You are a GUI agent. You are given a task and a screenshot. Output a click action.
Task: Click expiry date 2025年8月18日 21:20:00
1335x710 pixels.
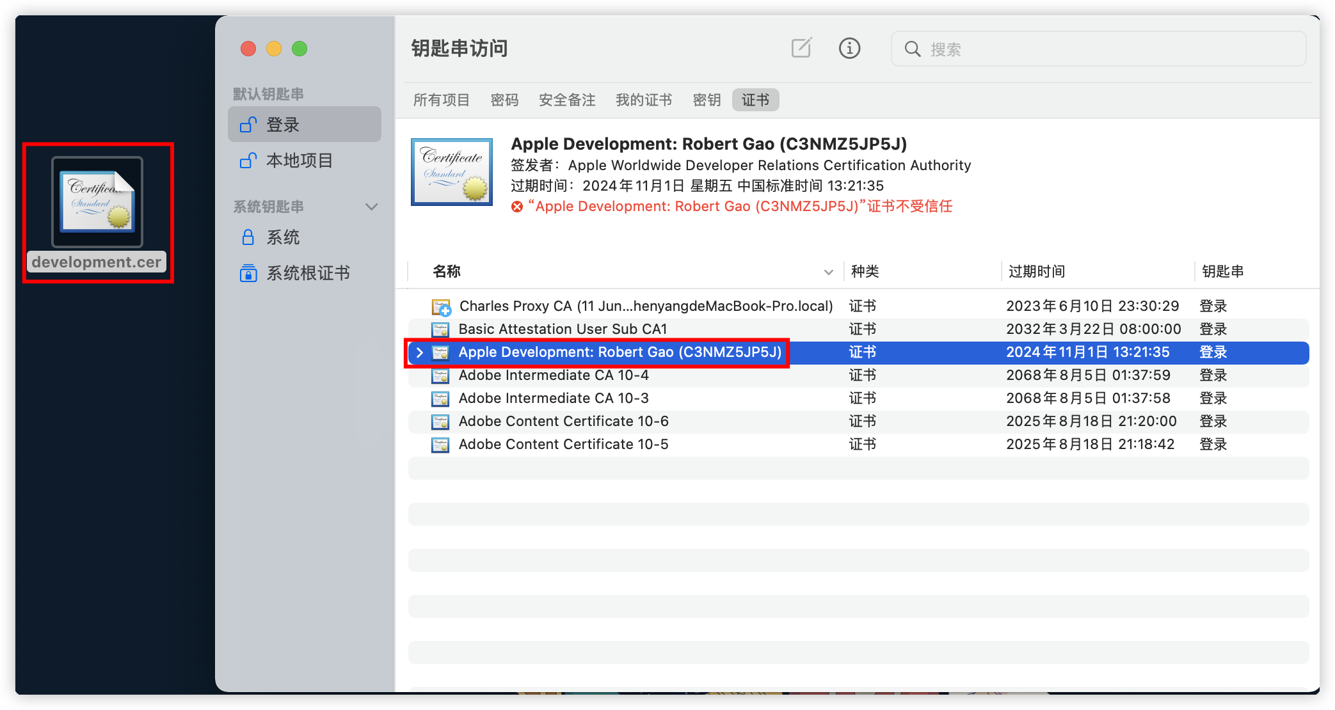(1091, 422)
